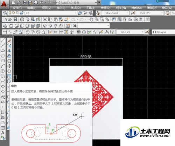Viewport: 175px width, 146px height.
Task: Select the Mirror tool
Action: [x=9, y=50]
